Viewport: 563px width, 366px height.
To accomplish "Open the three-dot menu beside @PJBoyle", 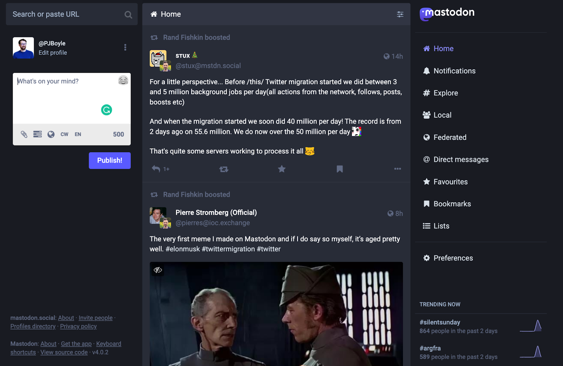I will pos(125,47).
